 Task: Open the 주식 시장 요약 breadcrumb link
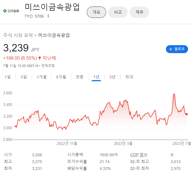[x=18, y=35]
